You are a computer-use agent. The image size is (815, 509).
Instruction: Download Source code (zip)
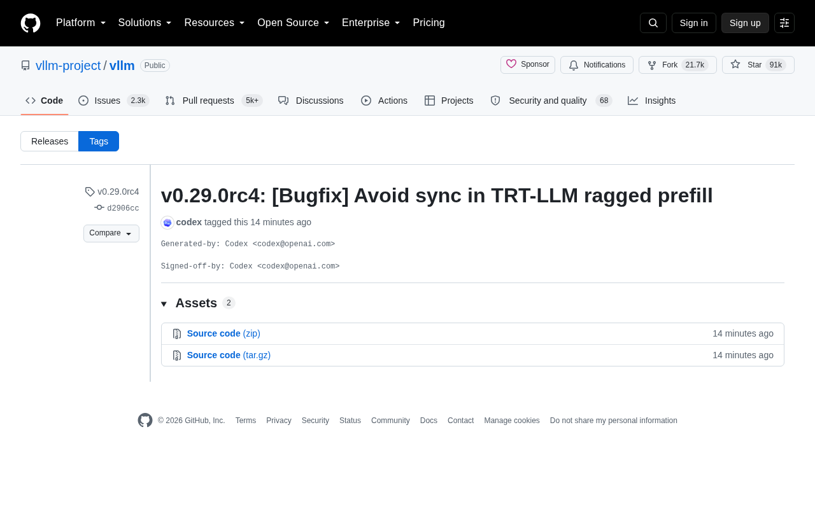click(x=223, y=333)
